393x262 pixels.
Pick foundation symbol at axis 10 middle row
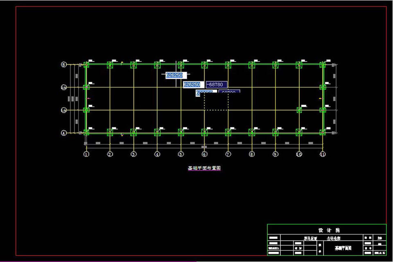click(299, 110)
